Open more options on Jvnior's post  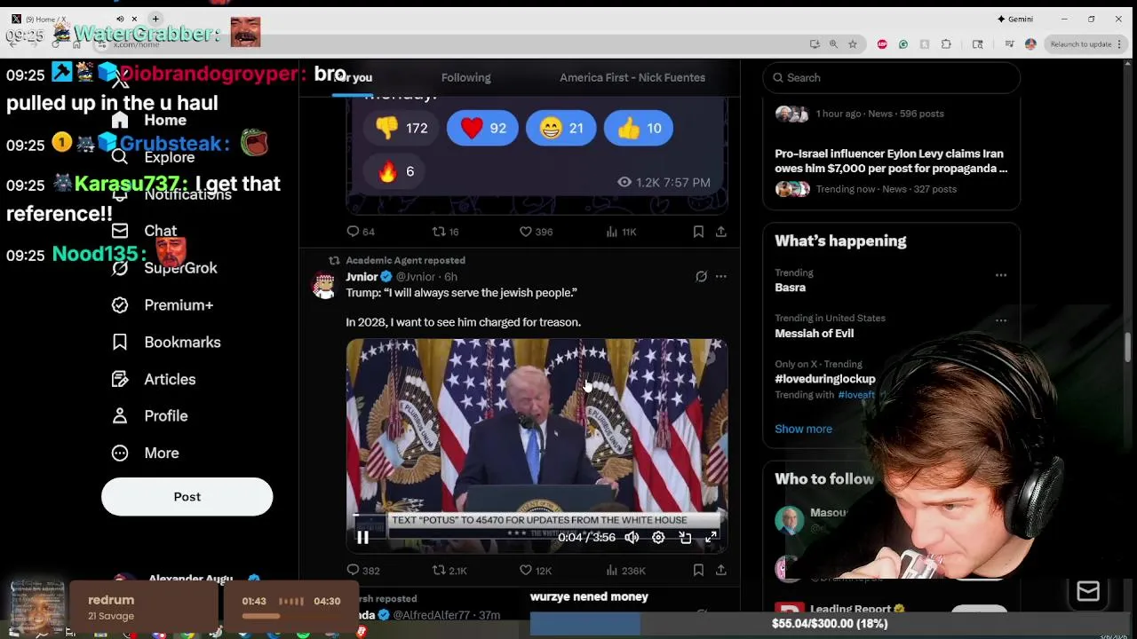tap(720, 277)
